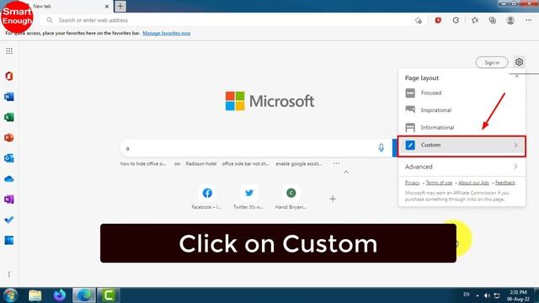Launch PowerPoint from the sidebar
This screenshot has width=539, height=303.
(9, 138)
